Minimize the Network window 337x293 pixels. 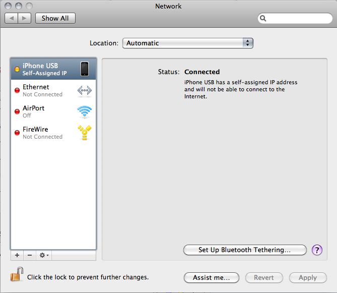click(x=19, y=6)
